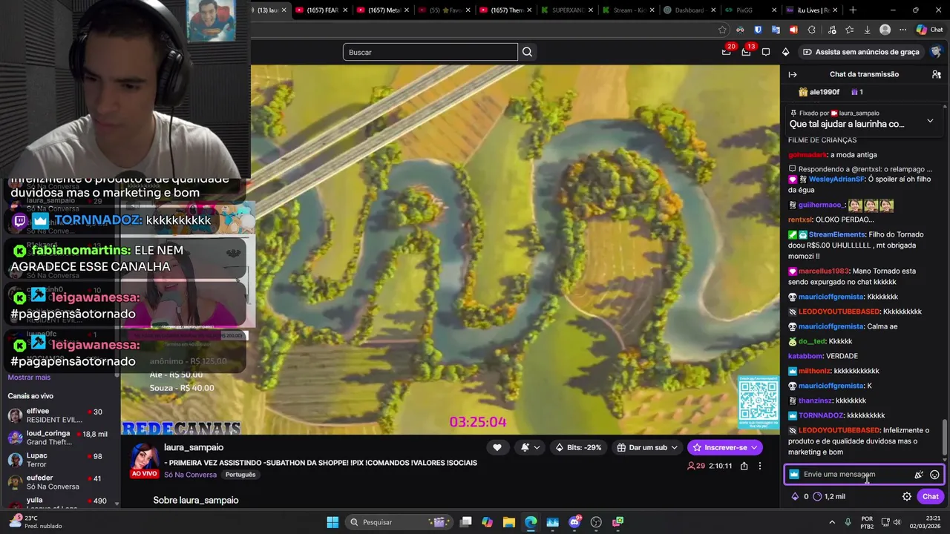
Task: Open the emote picker smiley icon
Action: tap(934, 475)
